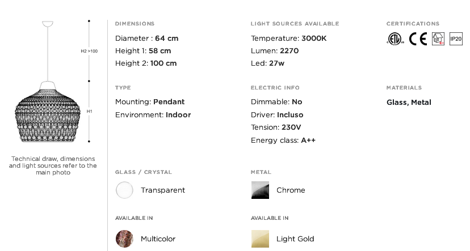Image resolution: width=470 pixels, height=251 pixels.
Task: Click the Light Gold label text
Action: (x=295, y=239)
